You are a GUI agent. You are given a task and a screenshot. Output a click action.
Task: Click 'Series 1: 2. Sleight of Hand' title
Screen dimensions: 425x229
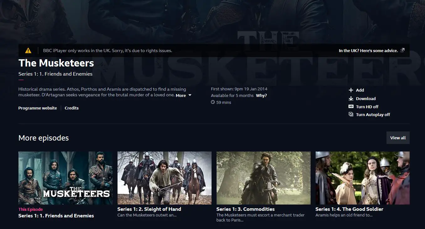pyautogui.click(x=149, y=209)
